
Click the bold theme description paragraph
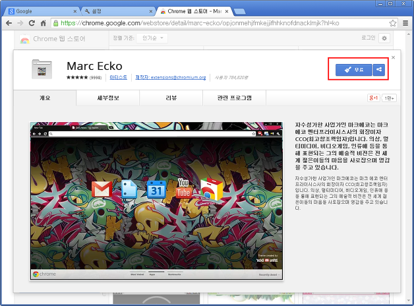342,146
